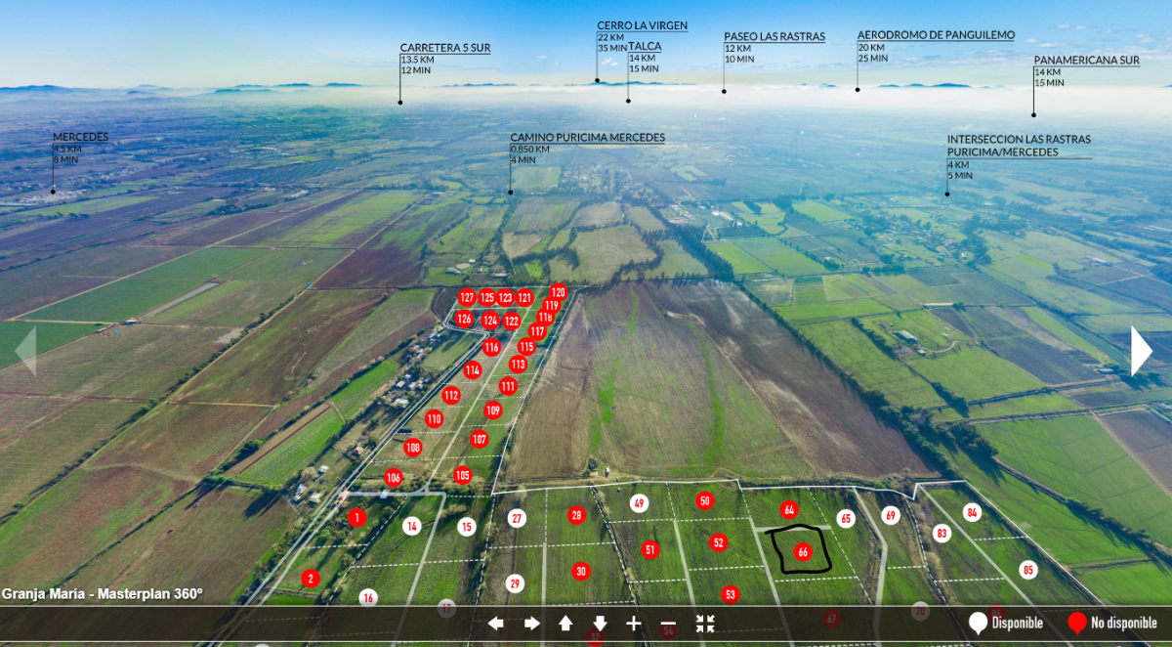Click the pan left arrow in toolbar
Viewport: 1172px width, 647px height.
(x=496, y=624)
